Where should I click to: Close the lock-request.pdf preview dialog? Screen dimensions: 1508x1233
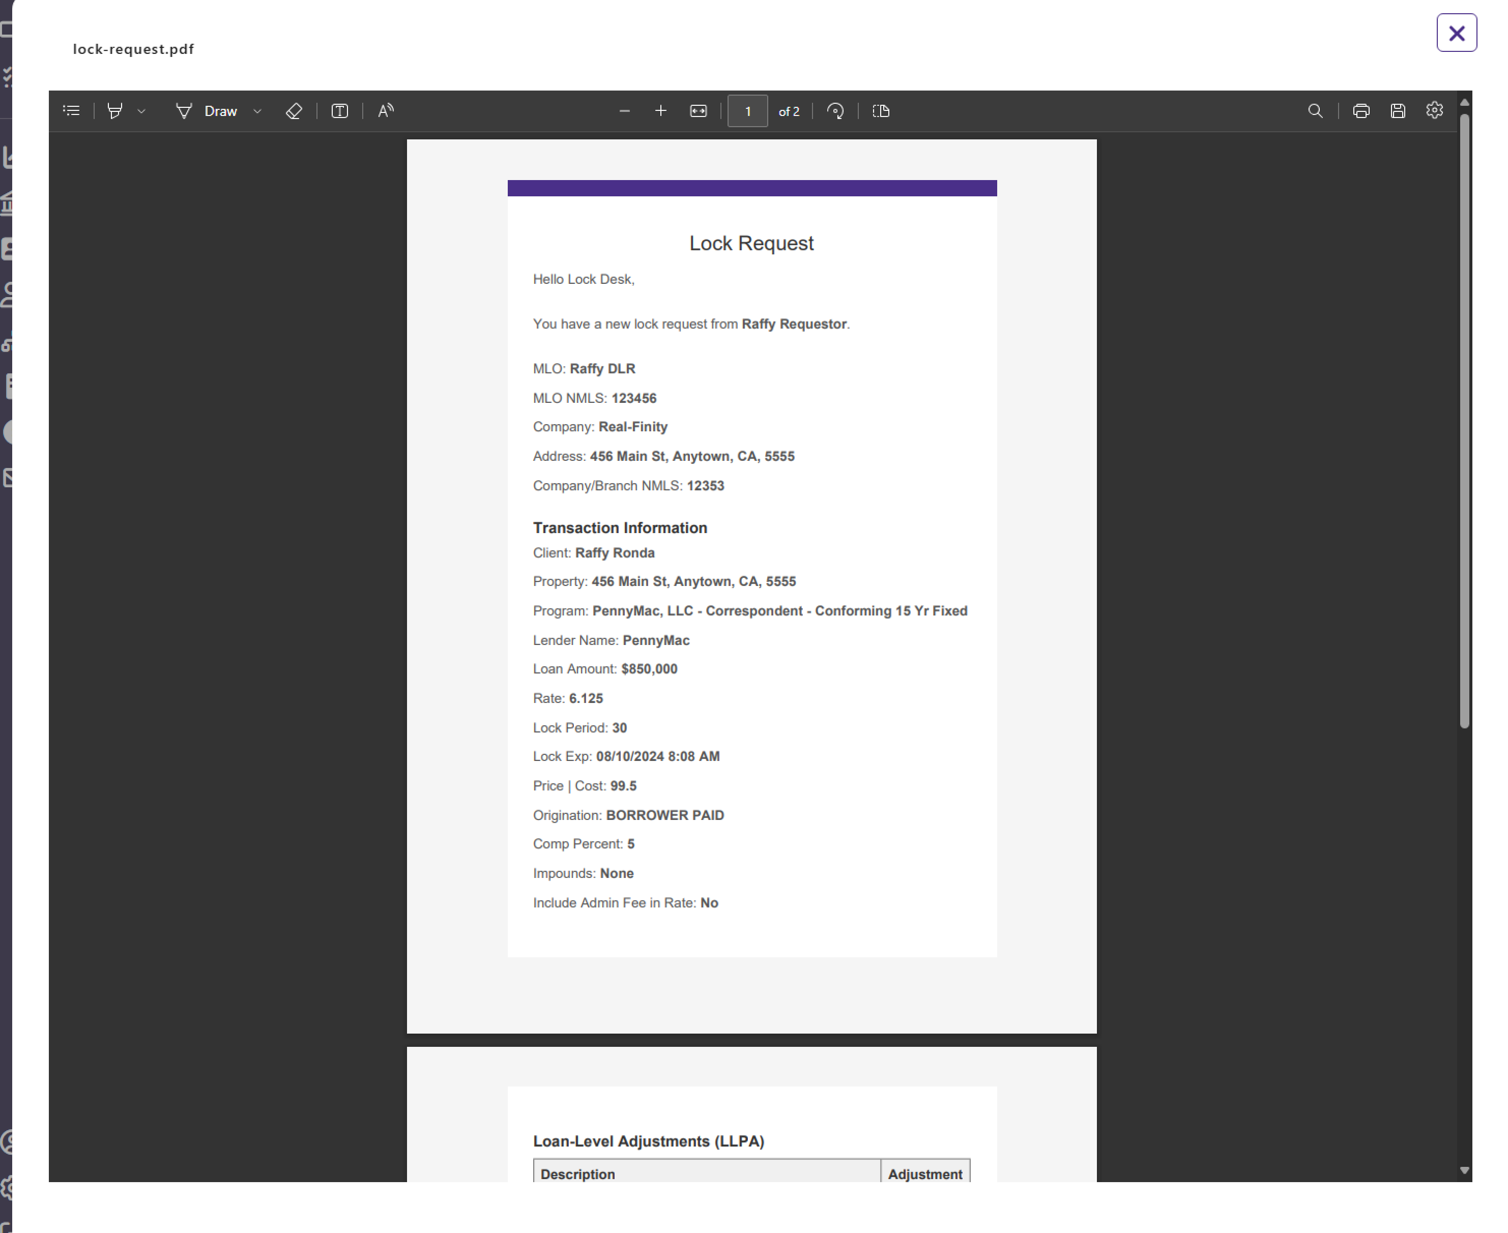point(1456,33)
